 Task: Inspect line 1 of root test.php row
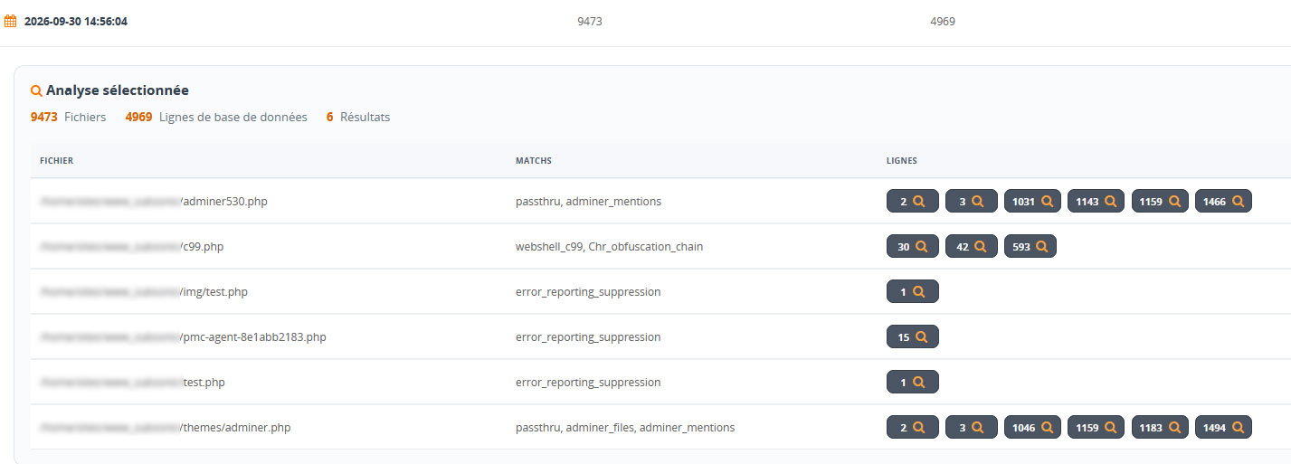pyautogui.click(x=912, y=382)
